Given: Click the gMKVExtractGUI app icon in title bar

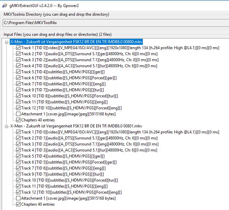Looking at the screenshot, I should point(5,6).
